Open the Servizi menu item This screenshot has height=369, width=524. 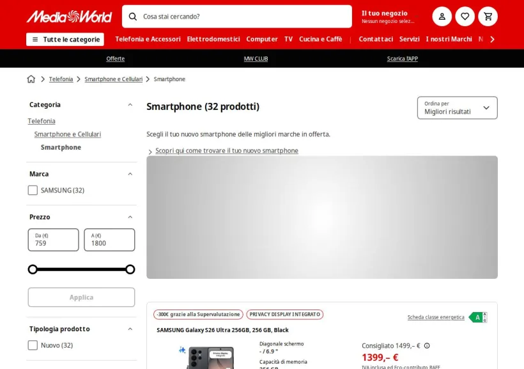410,39
